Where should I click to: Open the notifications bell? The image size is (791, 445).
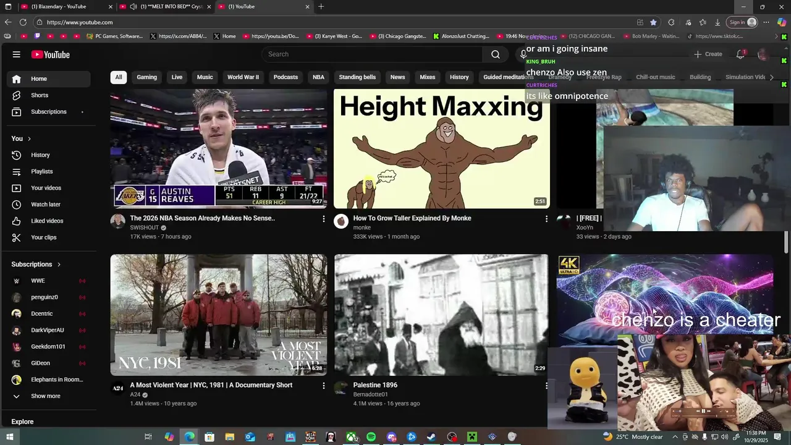(740, 54)
